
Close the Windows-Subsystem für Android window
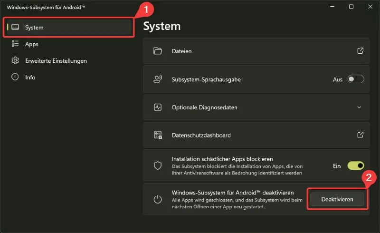(x=370, y=7)
